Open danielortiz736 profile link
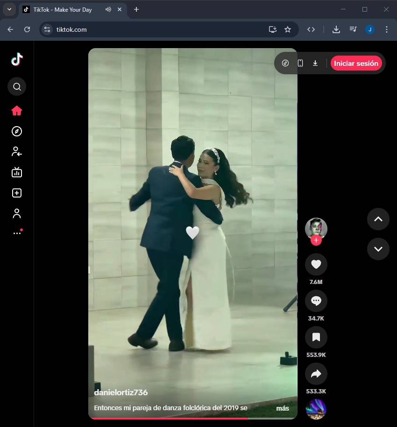Image resolution: width=397 pixels, height=427 pixels. [121, 392]
